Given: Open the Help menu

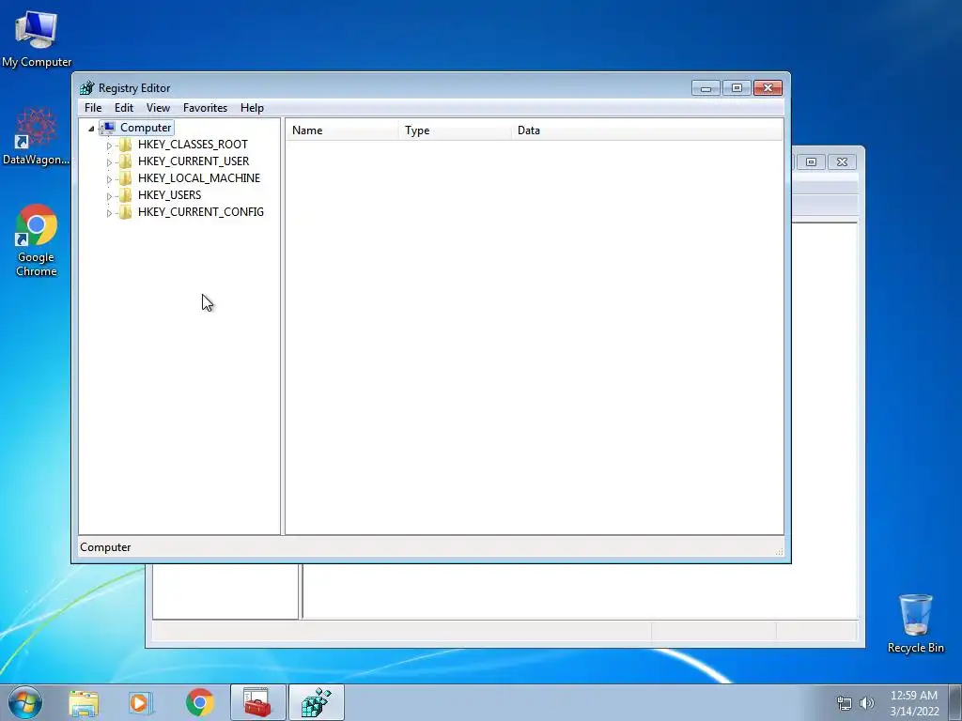Looking at the screenshot, I should pos(252,108).
